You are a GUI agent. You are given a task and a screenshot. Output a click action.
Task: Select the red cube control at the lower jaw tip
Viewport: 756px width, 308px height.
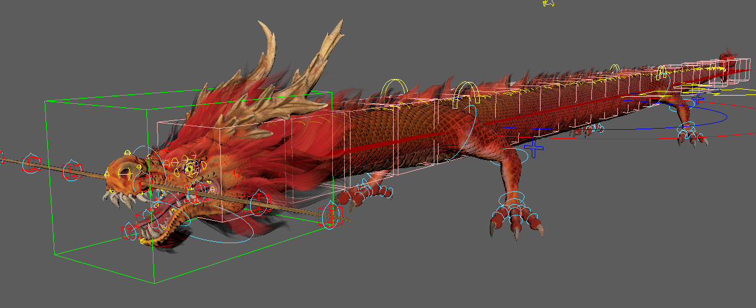pyautogui.click(x=129, y=231)
